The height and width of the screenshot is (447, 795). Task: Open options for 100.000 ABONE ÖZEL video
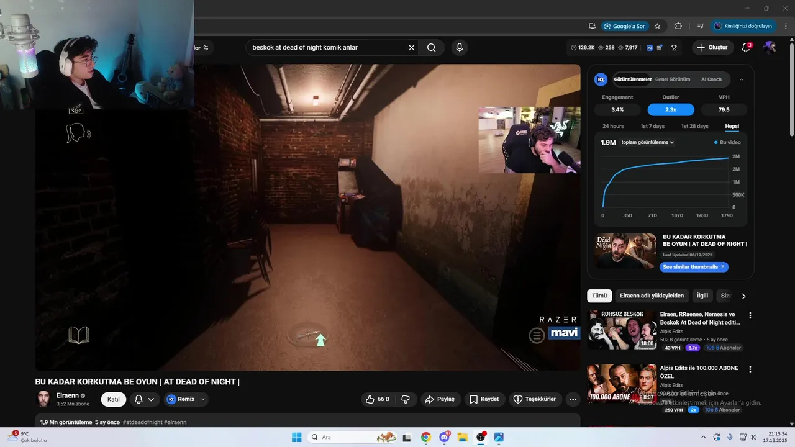pos(750,369)
